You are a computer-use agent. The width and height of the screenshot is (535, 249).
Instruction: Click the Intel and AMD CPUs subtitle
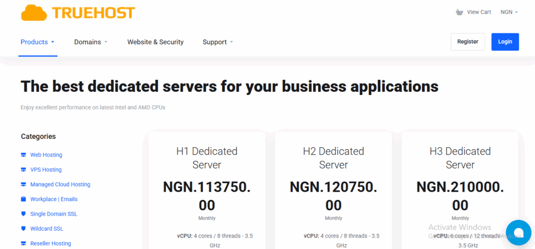click(93, 108)
